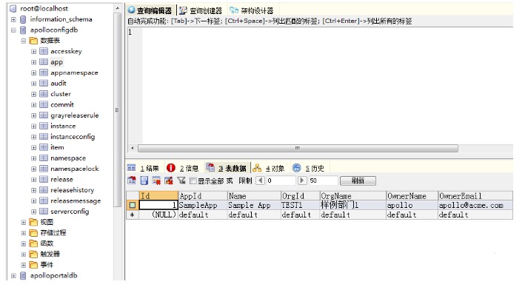528x290 pixels.
Task: Open the 5 历史 tab
Action: click(309, 168)
